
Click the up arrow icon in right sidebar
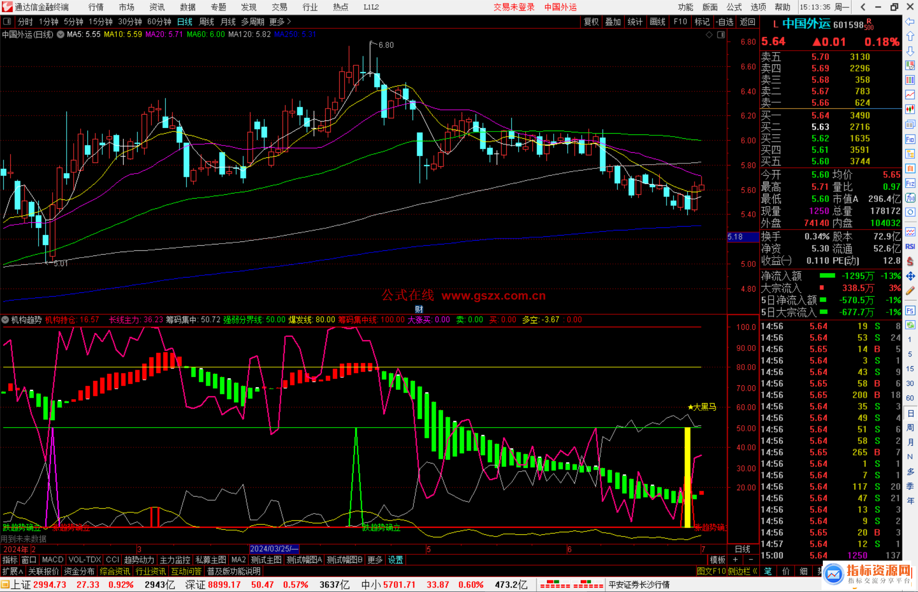[x=910, y=36]
